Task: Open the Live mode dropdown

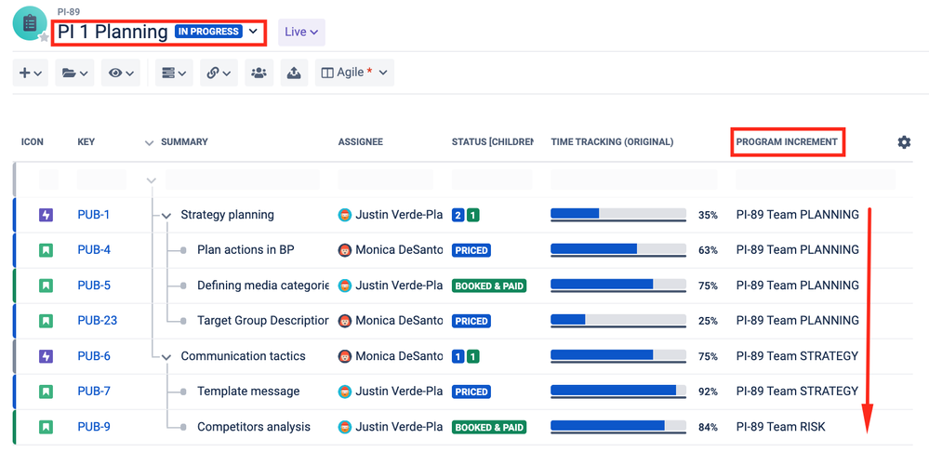Action: [x=301, y=32]
